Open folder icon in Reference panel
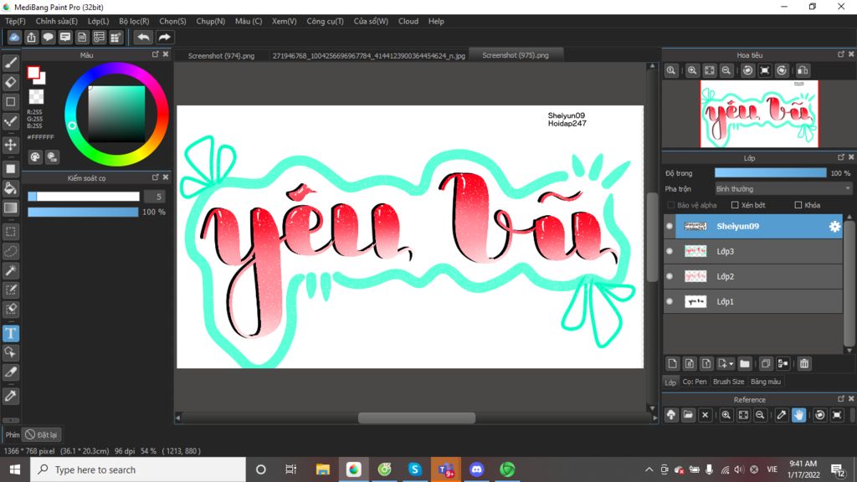The height and width of the screenshot is (482, 857). [688, 415]
